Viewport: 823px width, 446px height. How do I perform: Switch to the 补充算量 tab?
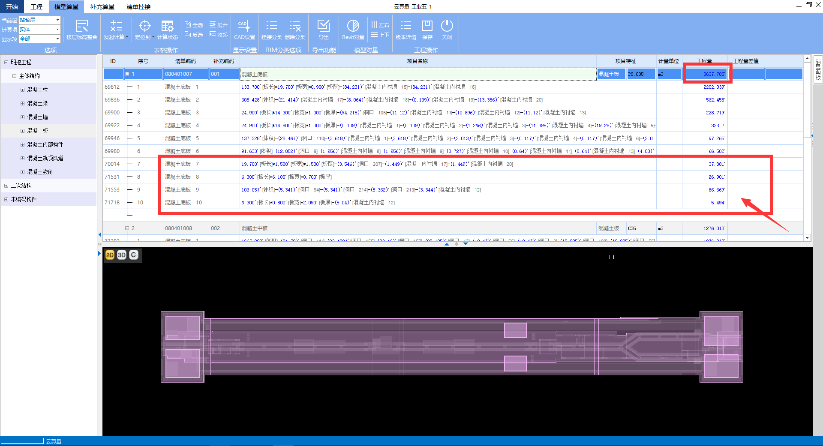[102, 7]
